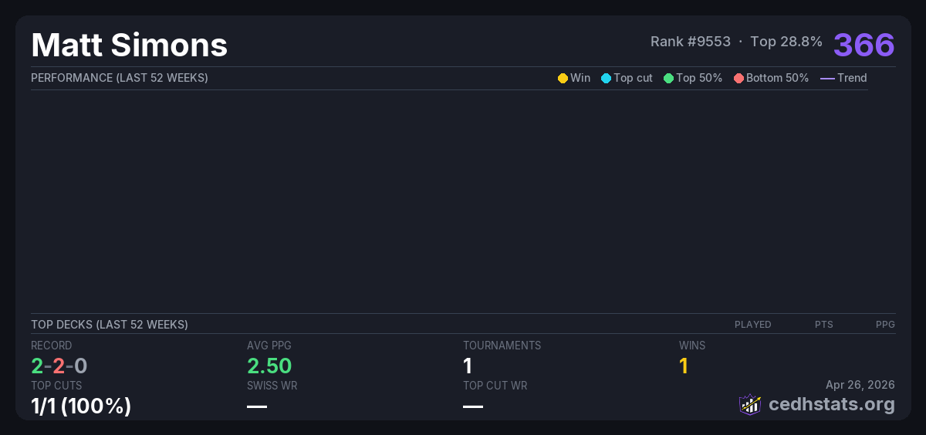Toggle the red Bottom 50% legend marker
Viewport: 926px width, 435px height.
click(x=738, y=78)
